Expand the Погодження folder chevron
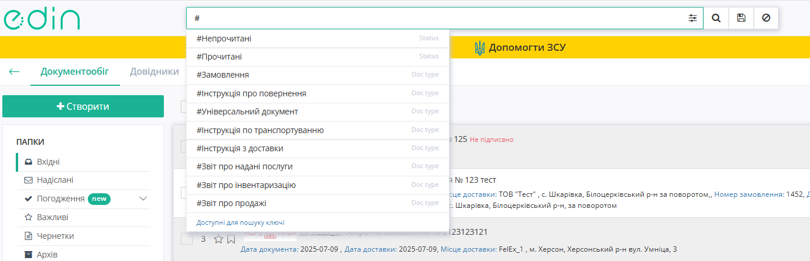This screenshot has height=261, width=810. [x=144, y=199]
